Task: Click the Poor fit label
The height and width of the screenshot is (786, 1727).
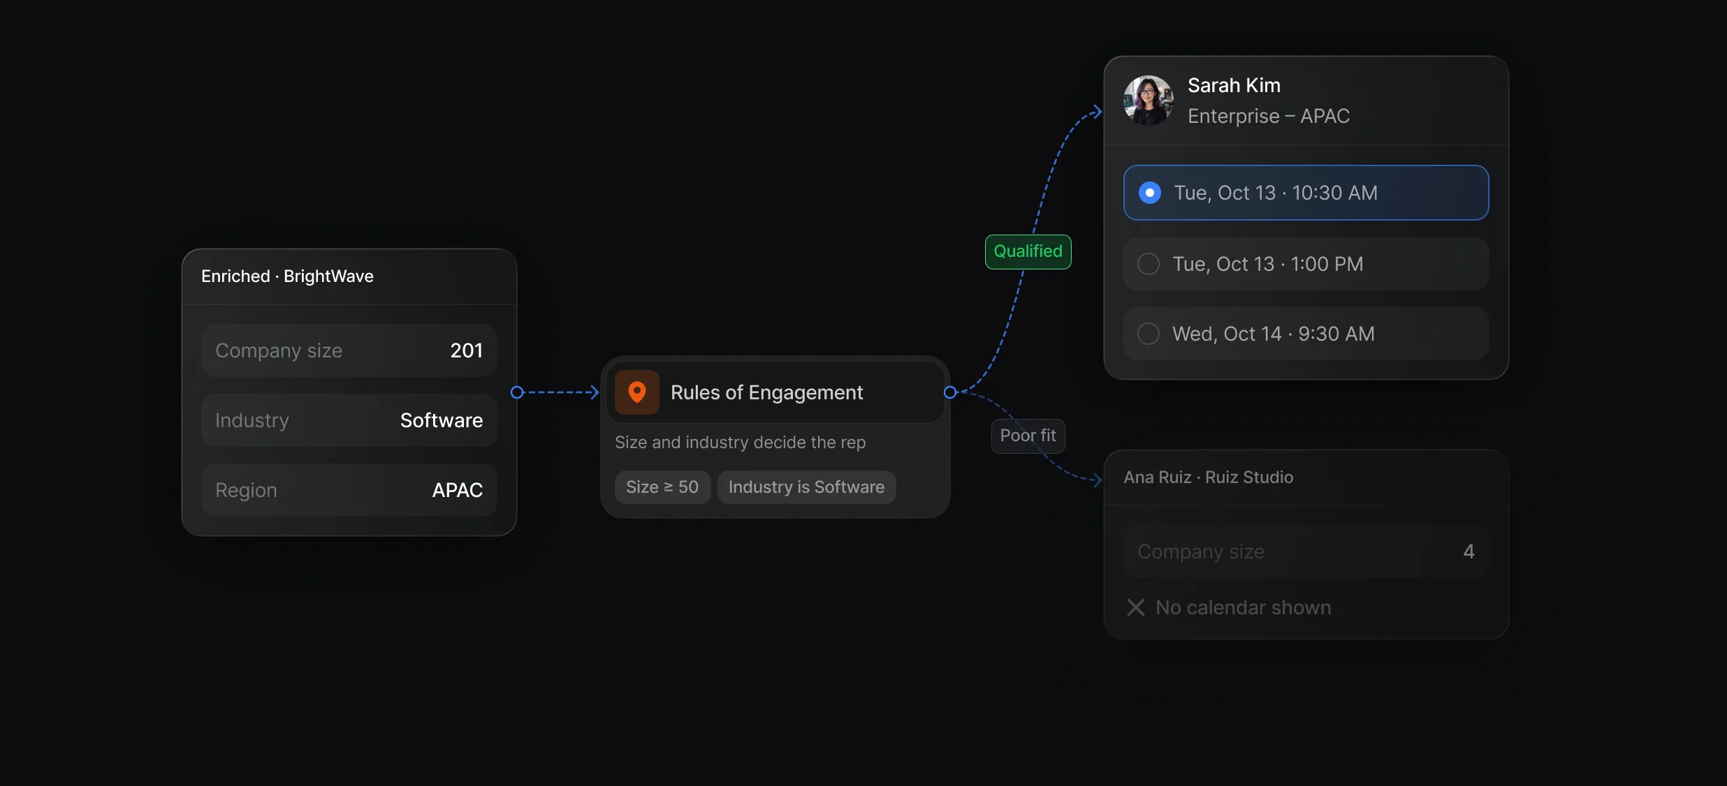Action: 1028,436
